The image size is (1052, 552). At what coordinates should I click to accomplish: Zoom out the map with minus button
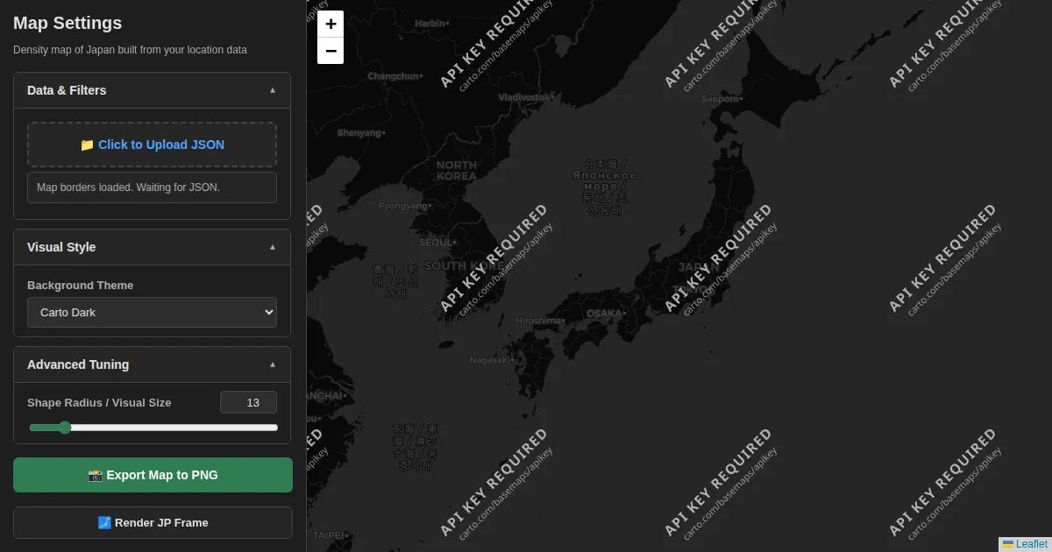click(x=331, y=51)
